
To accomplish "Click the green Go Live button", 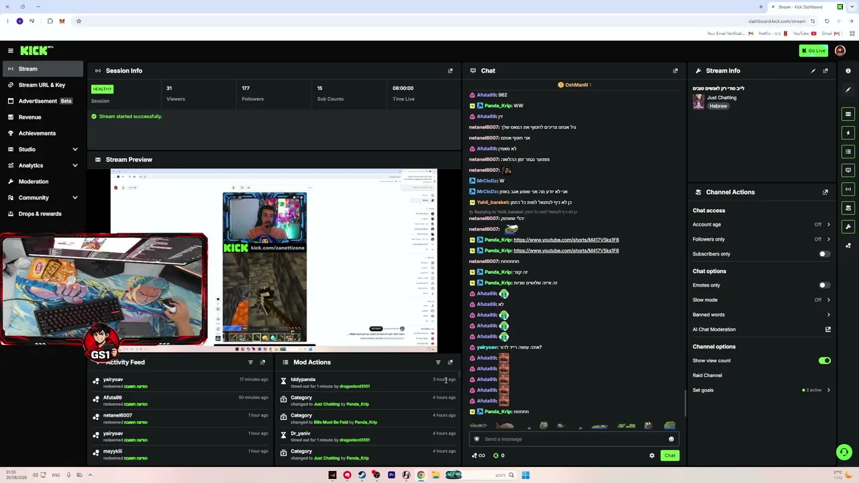I will [813, 50].
